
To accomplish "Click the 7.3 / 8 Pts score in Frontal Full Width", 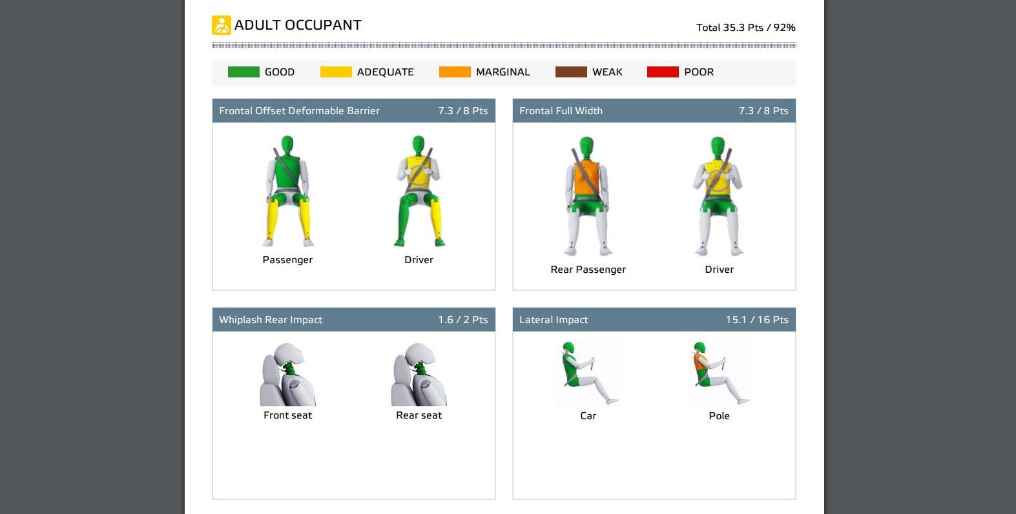I will (763, 111).
